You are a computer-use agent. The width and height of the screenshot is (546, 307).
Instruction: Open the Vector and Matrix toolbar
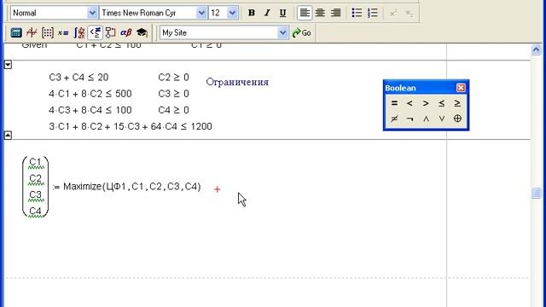(48, 32)
